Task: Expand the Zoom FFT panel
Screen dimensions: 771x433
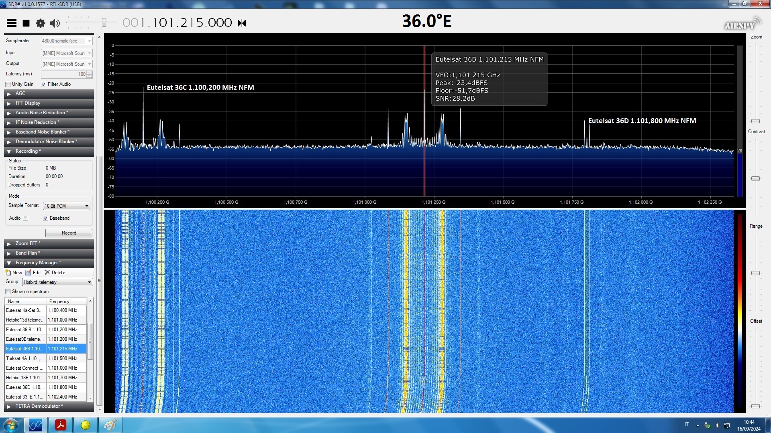Action: (x=49, y=243)
